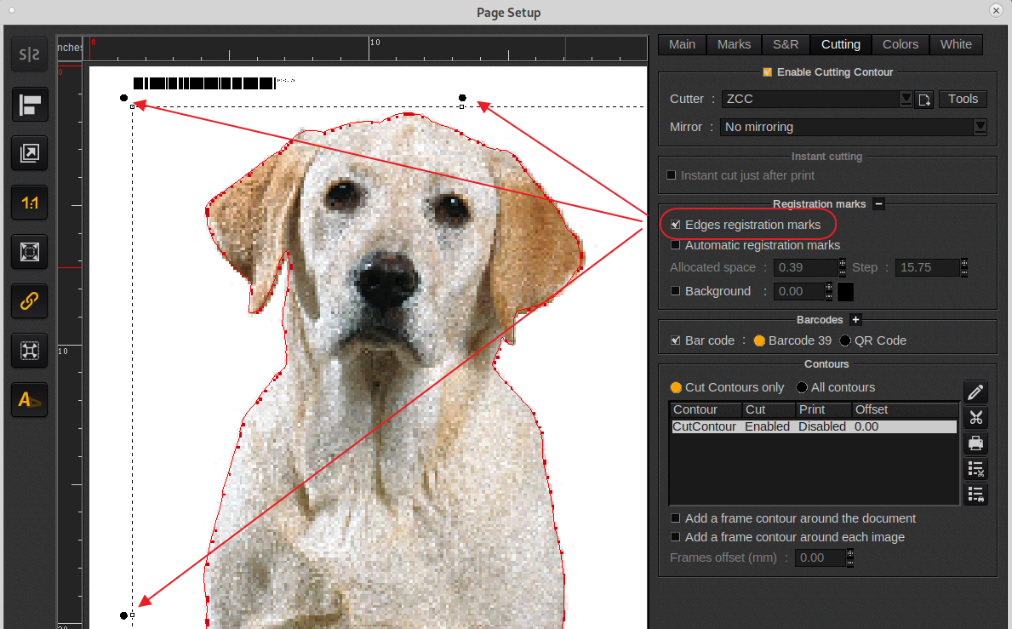The width and height of the screenshot is (1012, 629).
Task: Check Add a frame contour around the document
Action: (x=675, y=518)
